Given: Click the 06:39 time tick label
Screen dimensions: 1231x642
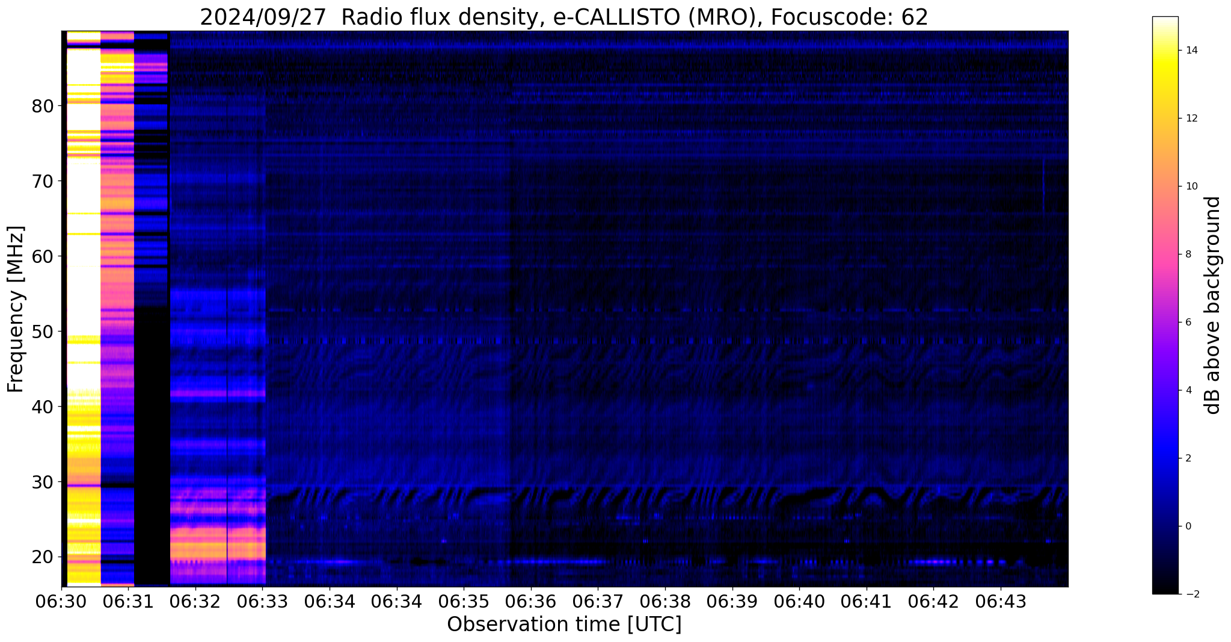Looking at the screenshot, I should 732,601.
